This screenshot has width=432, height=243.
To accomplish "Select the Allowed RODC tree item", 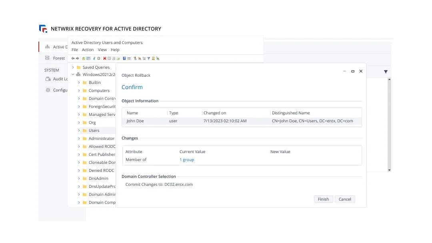I will pos(102,146).
